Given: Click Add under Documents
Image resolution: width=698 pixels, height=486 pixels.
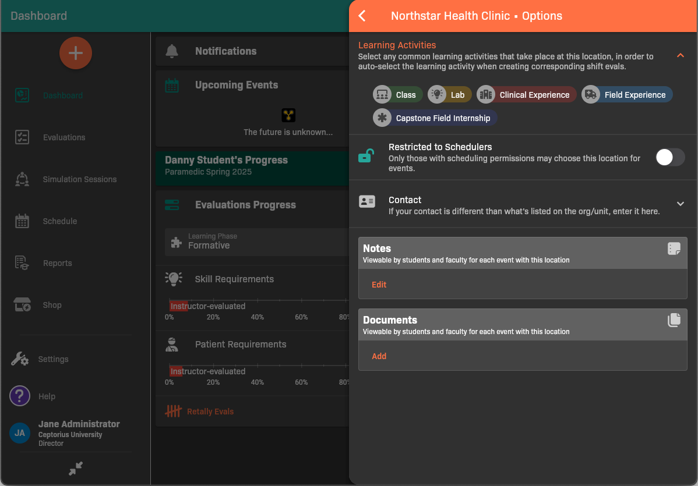Looking at the screenshot, I should 379,356.
